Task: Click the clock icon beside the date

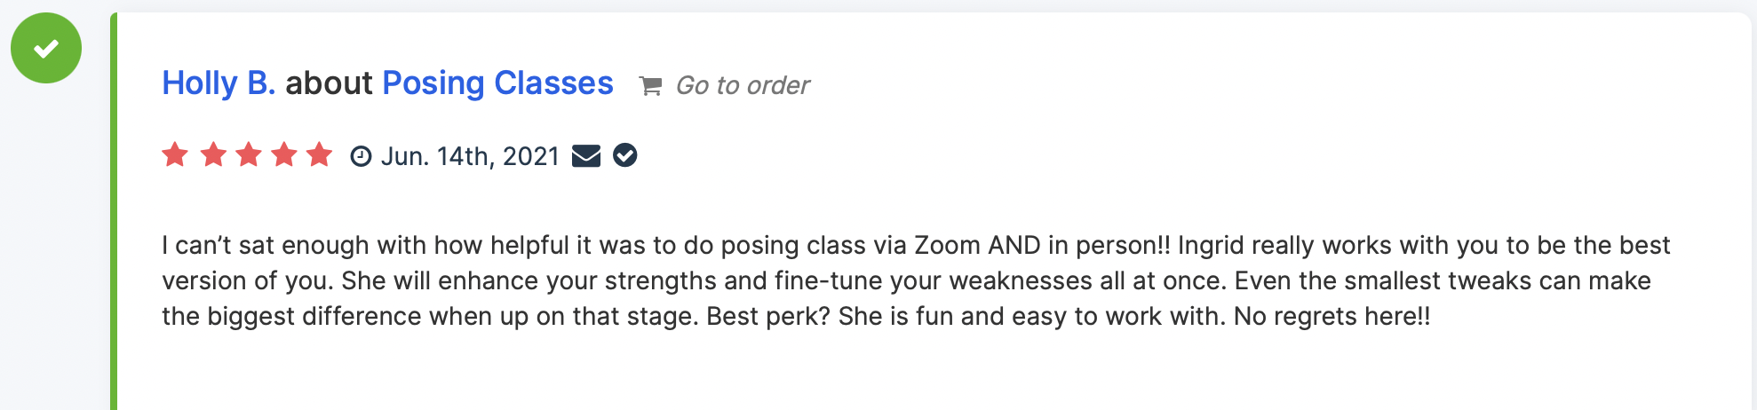Action: tap(361, 156)
